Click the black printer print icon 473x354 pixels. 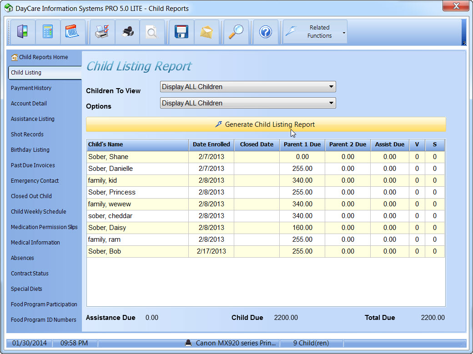(x=127, y=32)
